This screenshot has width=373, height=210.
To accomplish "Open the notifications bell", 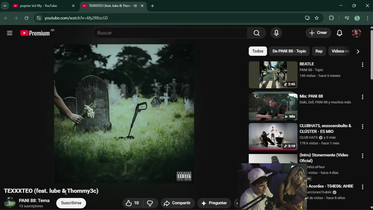I will [x=339, y=33].
